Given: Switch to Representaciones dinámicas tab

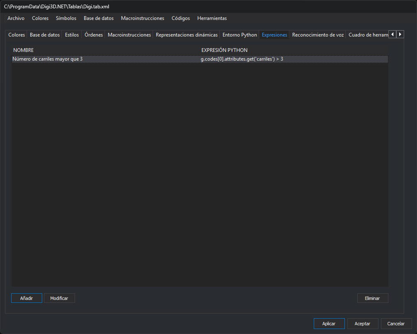Looking at the screenshot, I should [187, 34].
